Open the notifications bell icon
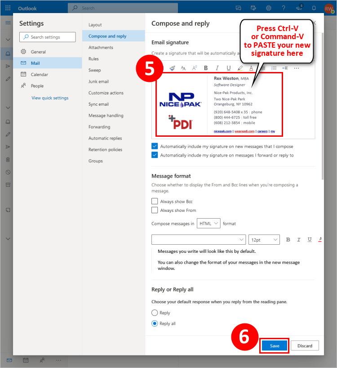Image resolution: width=337 pixels, height=368 pixels. [x=314, y=8]
